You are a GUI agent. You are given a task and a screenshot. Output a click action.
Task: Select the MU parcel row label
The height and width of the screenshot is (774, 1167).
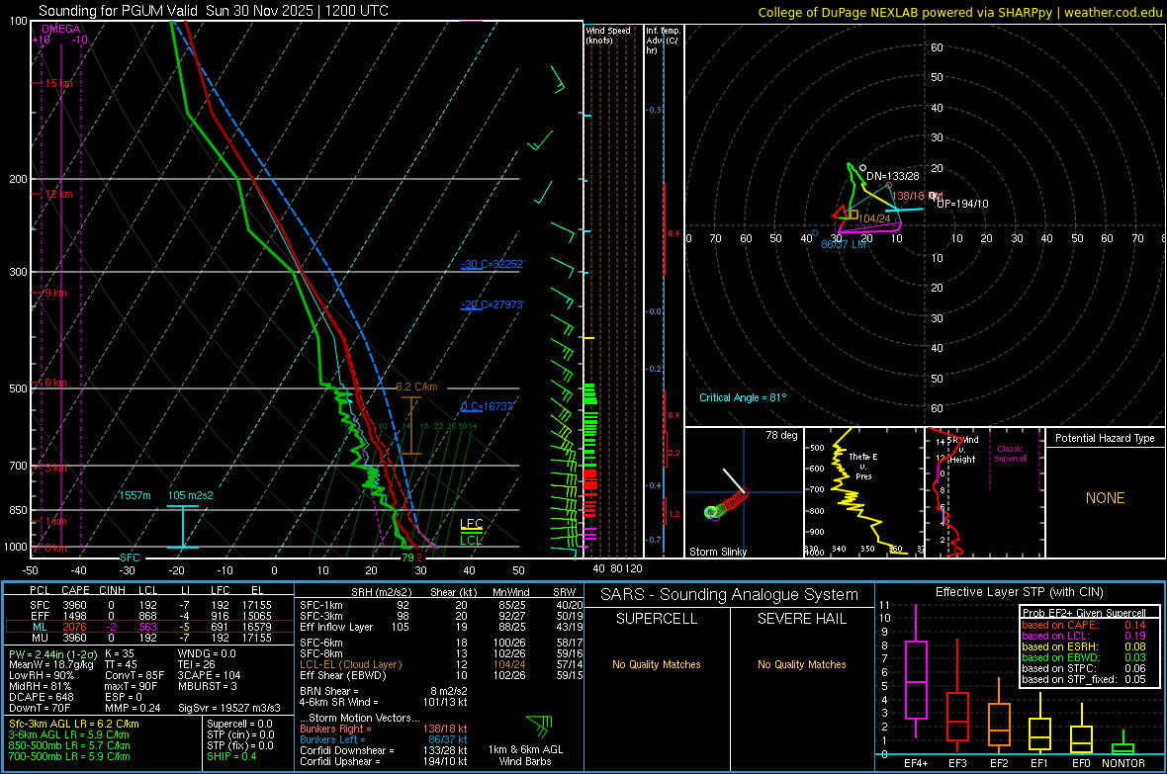pos(40,637)
